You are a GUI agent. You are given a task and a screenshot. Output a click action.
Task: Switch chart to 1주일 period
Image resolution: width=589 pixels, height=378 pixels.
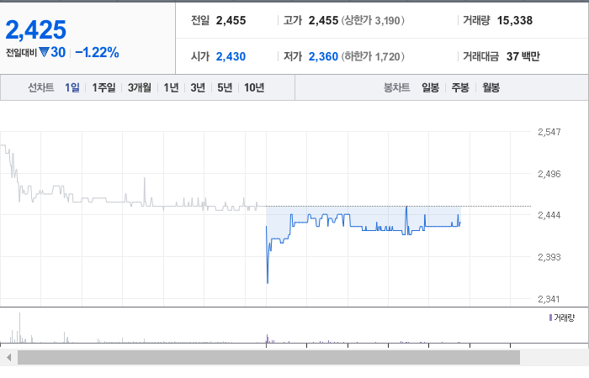pos(103,87)
